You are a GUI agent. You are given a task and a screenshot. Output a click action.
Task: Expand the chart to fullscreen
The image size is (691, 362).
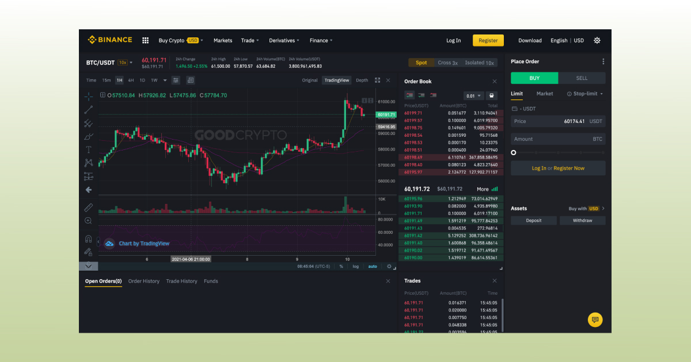[x=377, y=80]
